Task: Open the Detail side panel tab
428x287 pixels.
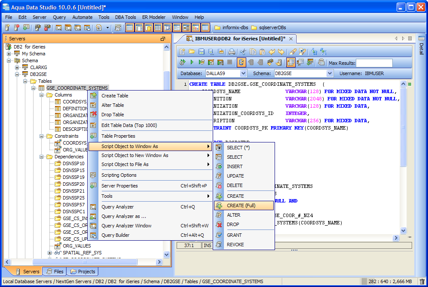Action: tap(422, 45)
